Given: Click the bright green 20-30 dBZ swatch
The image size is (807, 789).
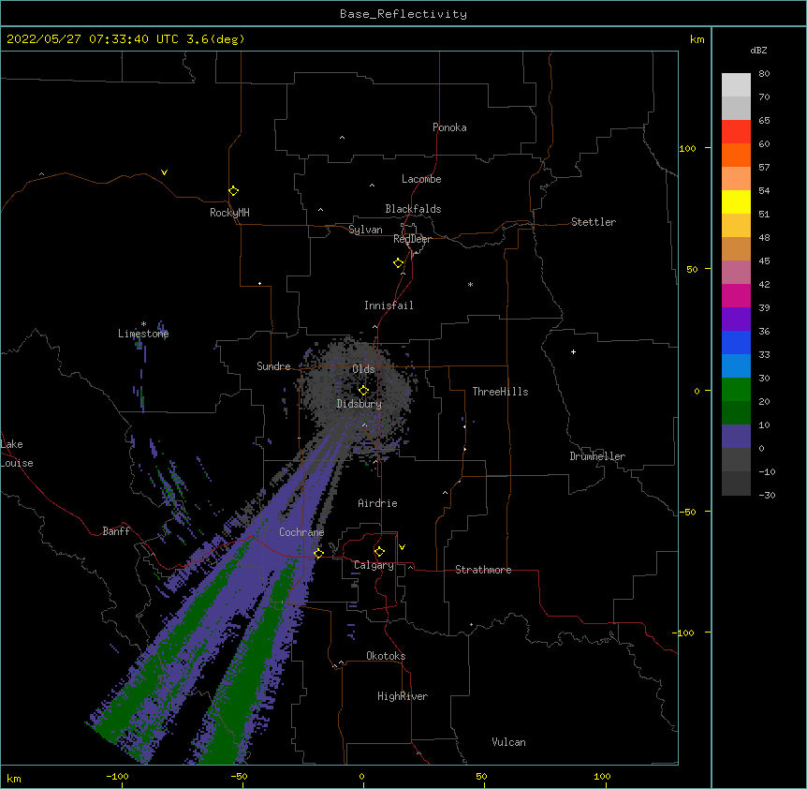Looking at the screenshot, I should (736, 390).
